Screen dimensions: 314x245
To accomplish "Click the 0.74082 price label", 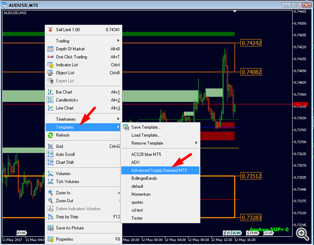I will [x=251, y=72].
